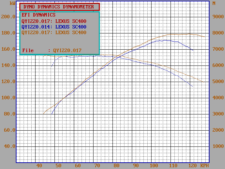Click the KPH axis unit label
225x169 pixels.
(x=205, y=165)
